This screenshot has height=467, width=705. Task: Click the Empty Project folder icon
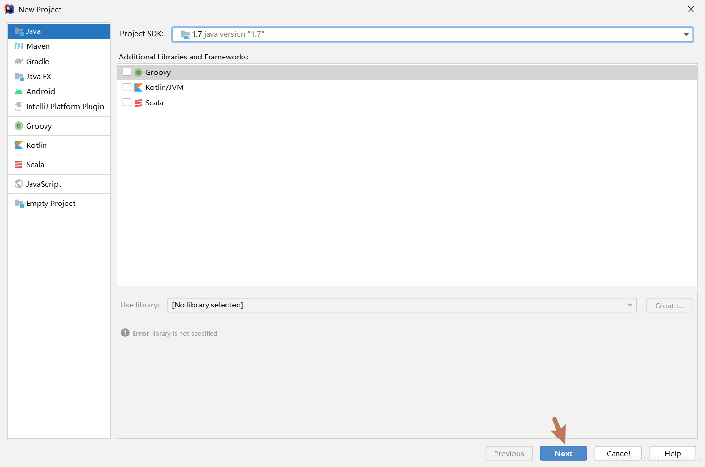(x=19, y=203)
